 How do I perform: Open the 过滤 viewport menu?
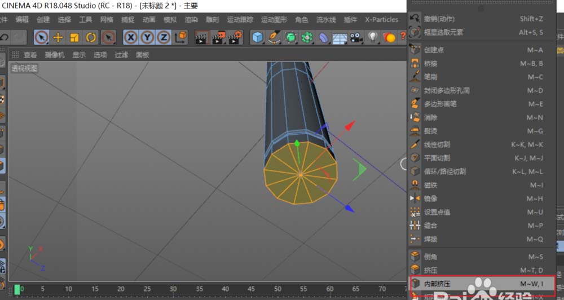coord(121,55)
